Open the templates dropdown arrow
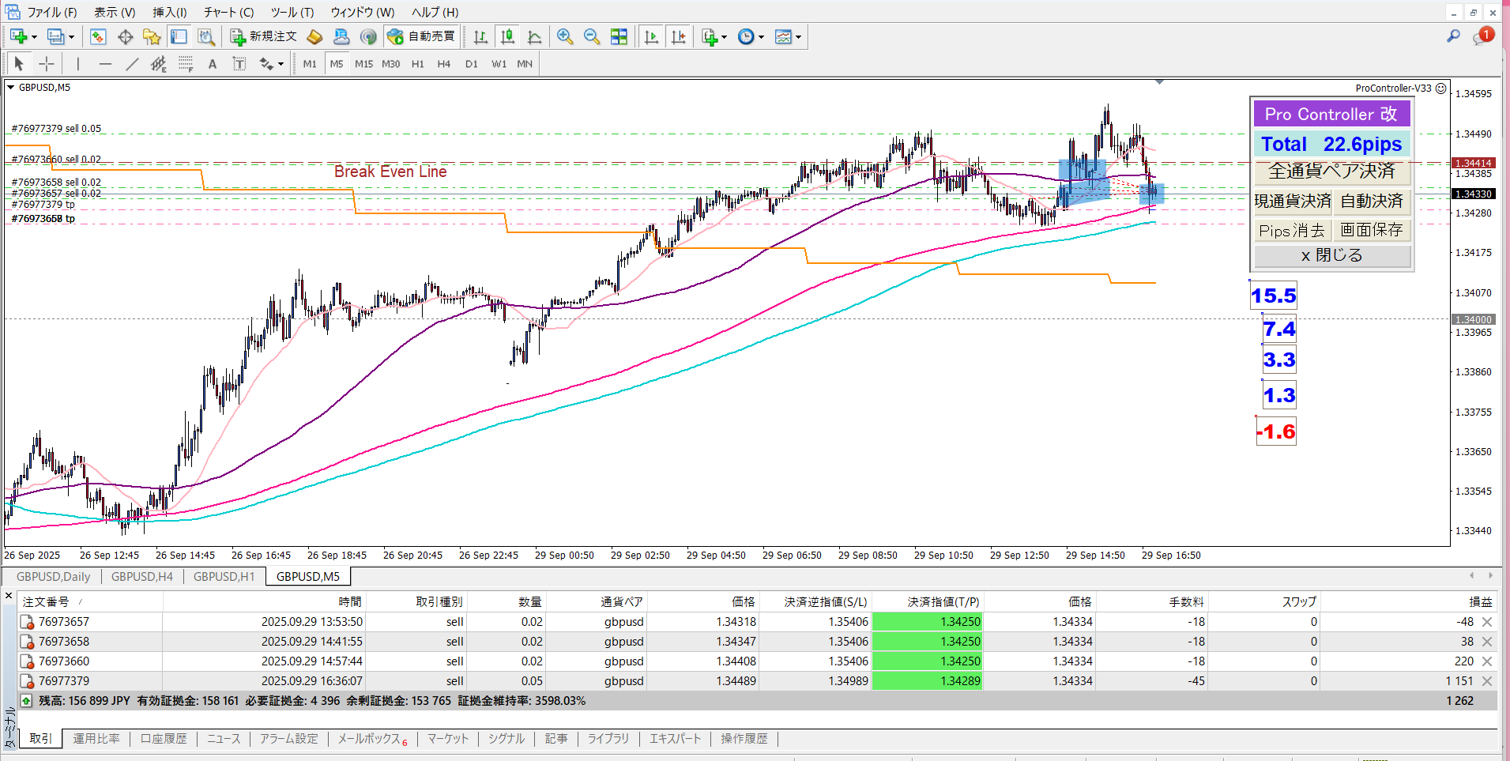 coord(799,37)
